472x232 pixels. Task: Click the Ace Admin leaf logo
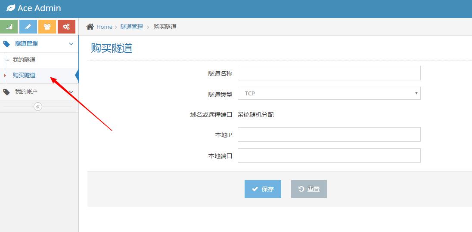tap(11, 8)
